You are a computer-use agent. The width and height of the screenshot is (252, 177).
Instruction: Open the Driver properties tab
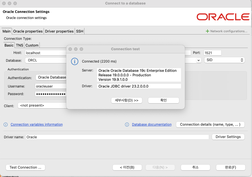point(59,31)
